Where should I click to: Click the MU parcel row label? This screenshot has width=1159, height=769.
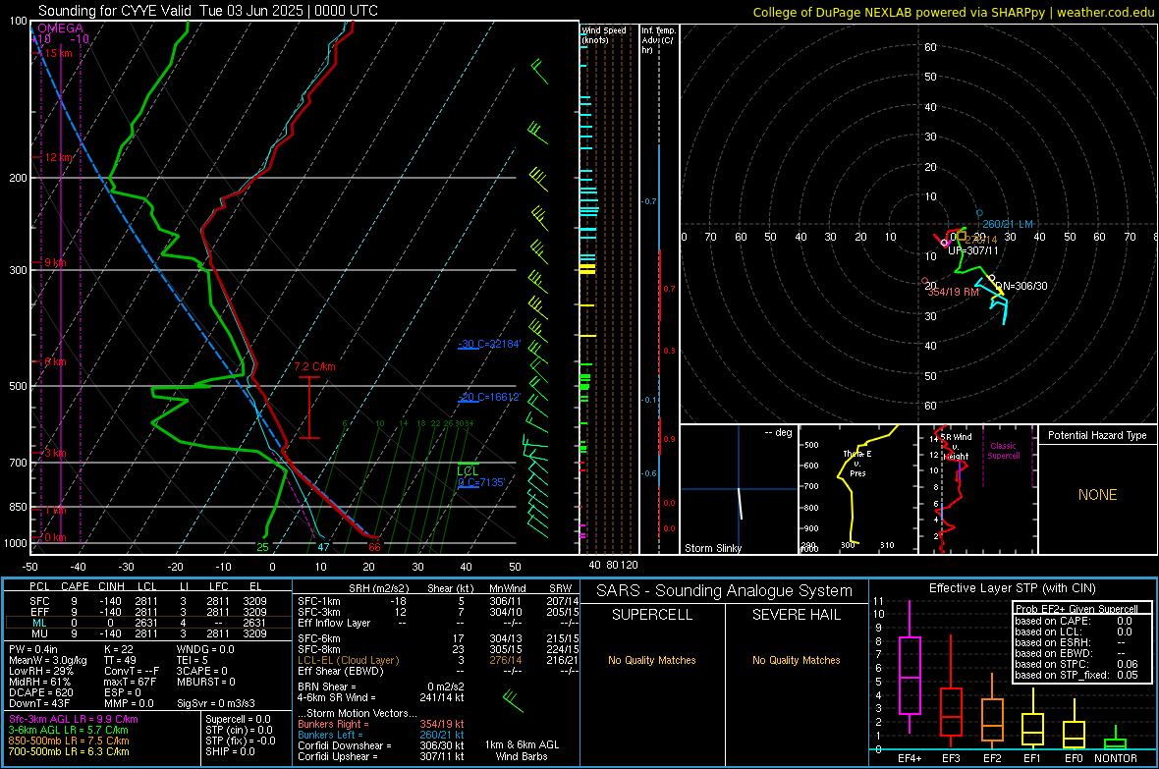point(39,633)
